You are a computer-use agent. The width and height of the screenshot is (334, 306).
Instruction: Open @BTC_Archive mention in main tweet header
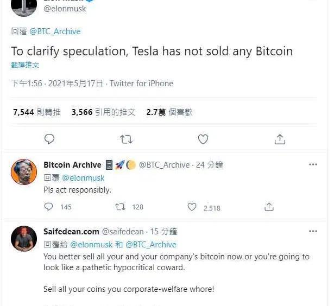[55, 31]
